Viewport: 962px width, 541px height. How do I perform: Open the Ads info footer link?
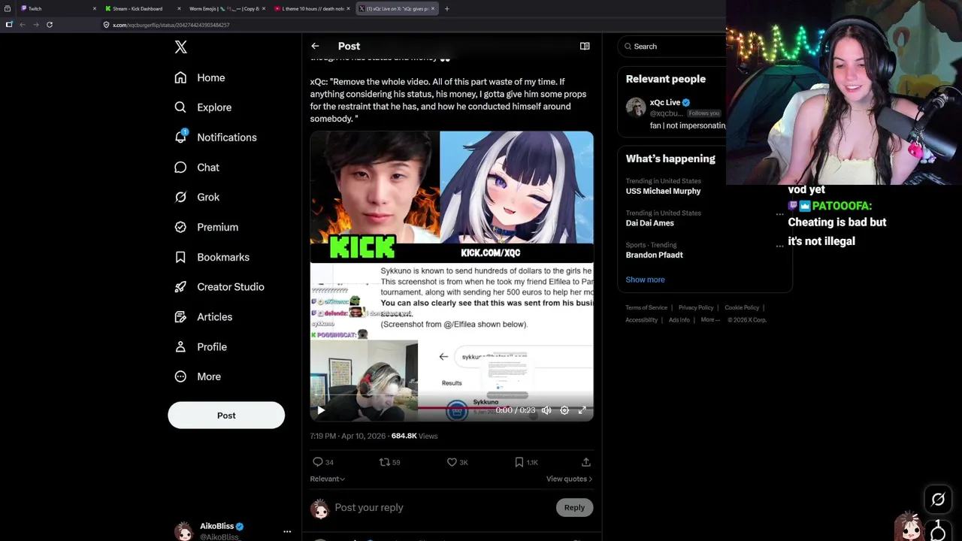coord(679,320)
